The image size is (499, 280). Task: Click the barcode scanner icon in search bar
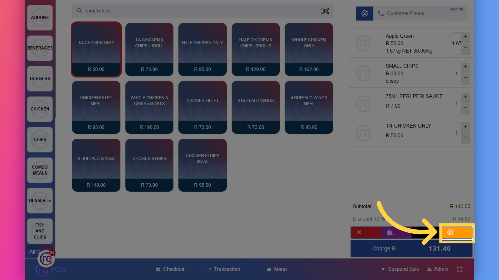pos(325,11)
